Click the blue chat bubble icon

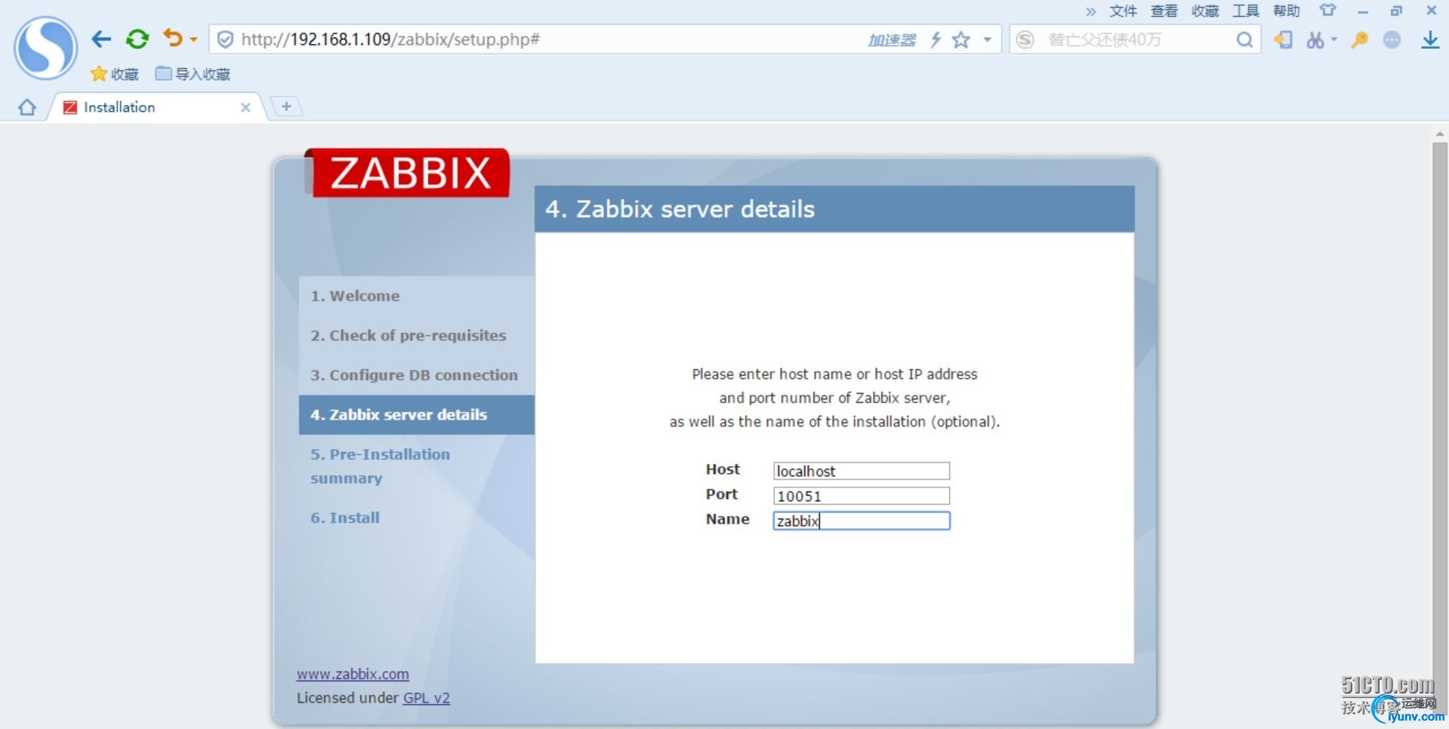point(1392,40)
